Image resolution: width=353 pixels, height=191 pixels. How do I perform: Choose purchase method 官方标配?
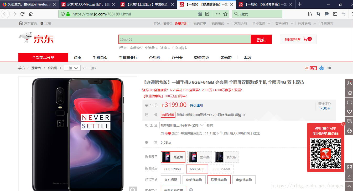tap(171, 180)
